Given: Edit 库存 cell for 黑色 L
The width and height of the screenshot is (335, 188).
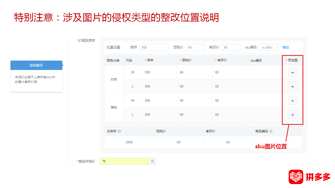Looking at the screenshot, I should click(160, 115).
